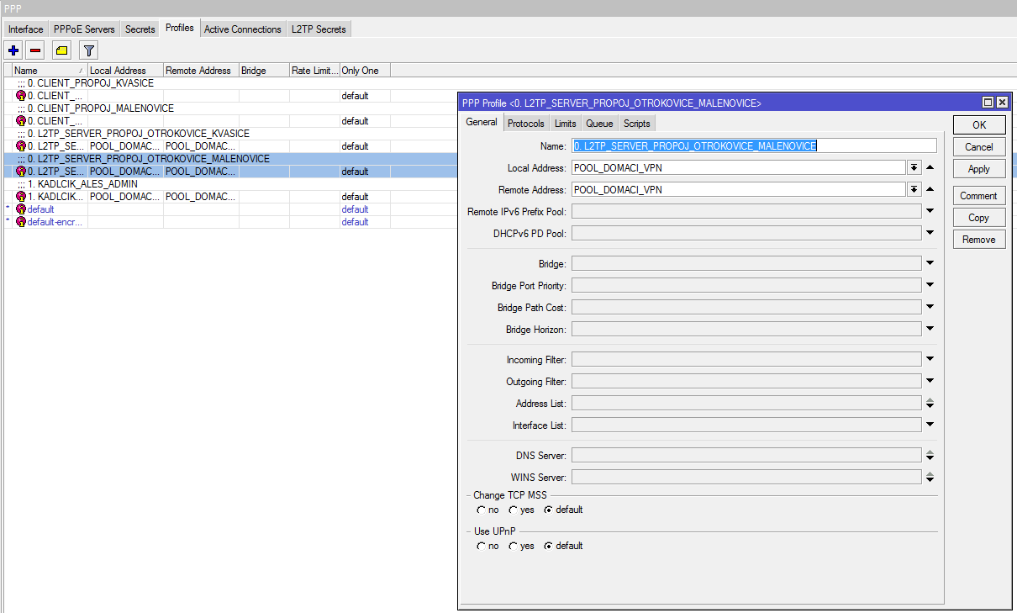Select Change TCP MSS 'default' radio
This screenshot has width=1017, height=613.
548,510
